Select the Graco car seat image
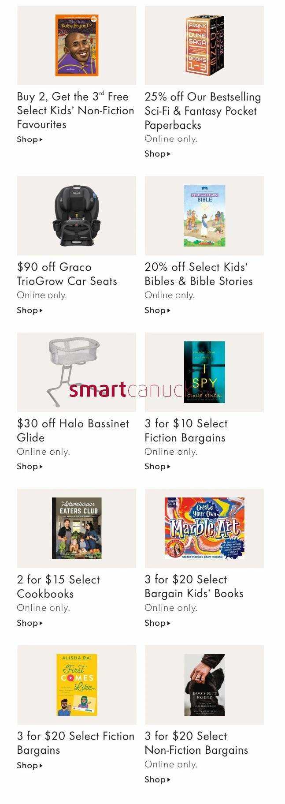The height and width of the screenshot is (804, 285). tap(77, 216)
